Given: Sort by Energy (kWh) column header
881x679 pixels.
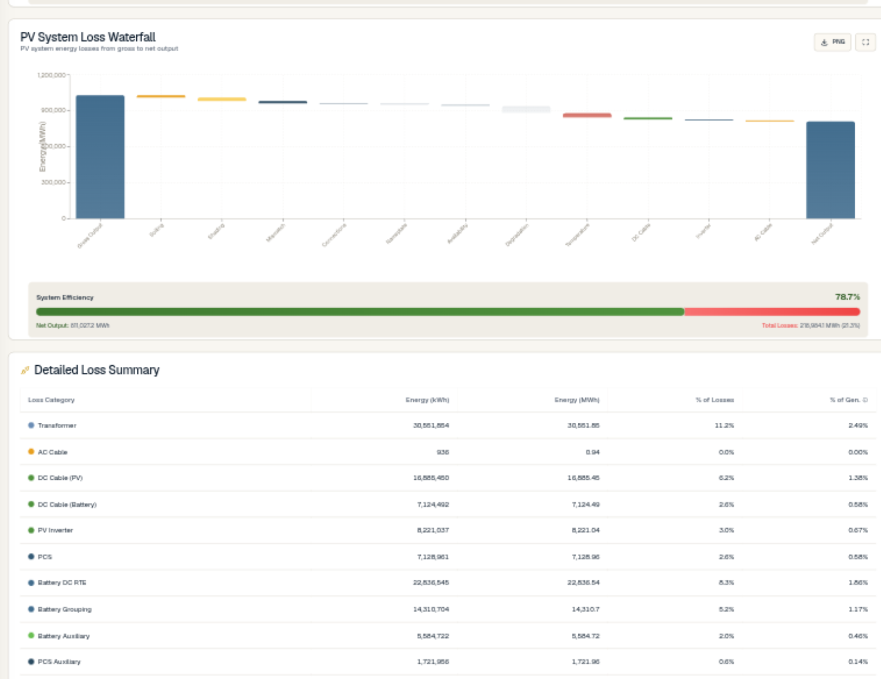Looking at the screenshot, I should 427,400.
